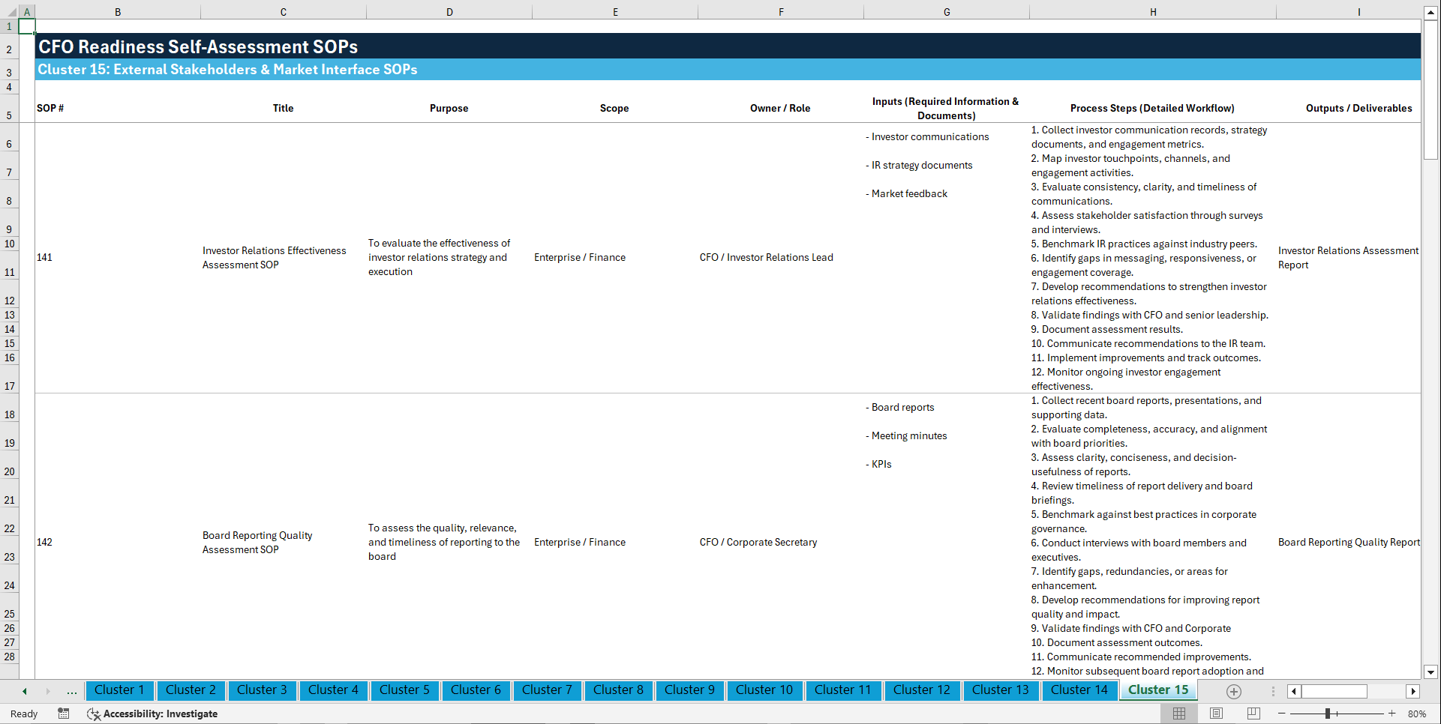Viewport: 1441px width, 724px height.
Task: Open the all-sheets list via the ellipsis
Action: point(71,691)
